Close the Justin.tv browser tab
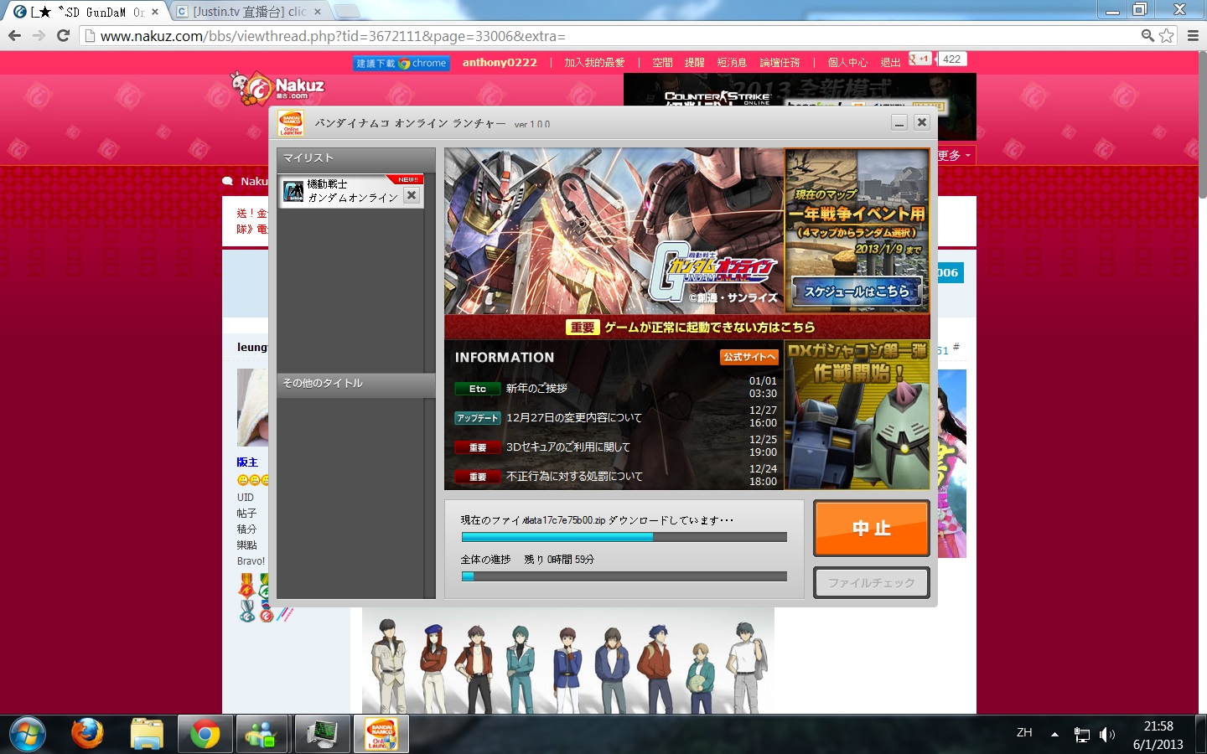1207x754 pixels. point(318,12)
